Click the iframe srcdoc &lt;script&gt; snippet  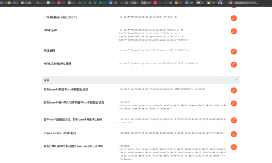[172, 133]
